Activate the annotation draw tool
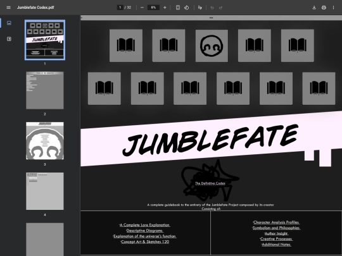The image size is (342, 256). click(199, 8)
